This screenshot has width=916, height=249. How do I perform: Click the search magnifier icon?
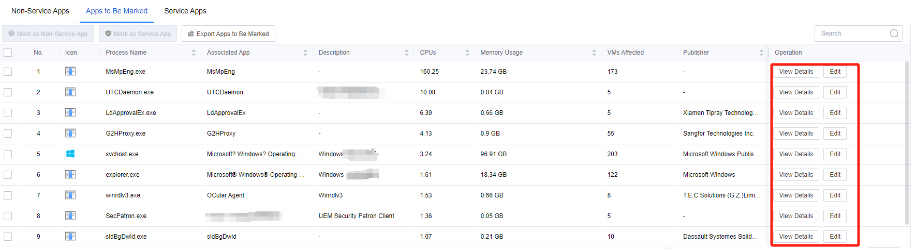tap(894, 34)
